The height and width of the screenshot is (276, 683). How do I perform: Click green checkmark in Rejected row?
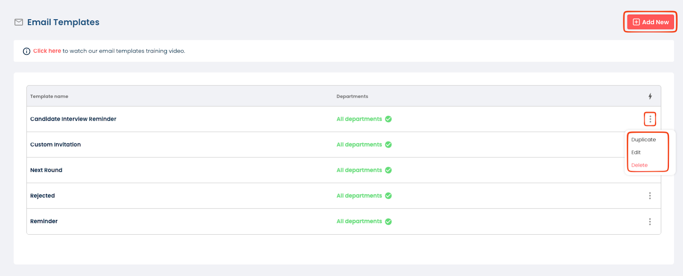click(388, 196)
